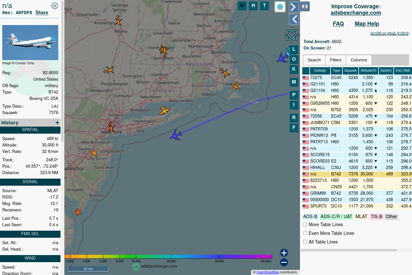The image size is (412, 275).
Task: Open the map layers selector icon
Action: click(280, 7)
